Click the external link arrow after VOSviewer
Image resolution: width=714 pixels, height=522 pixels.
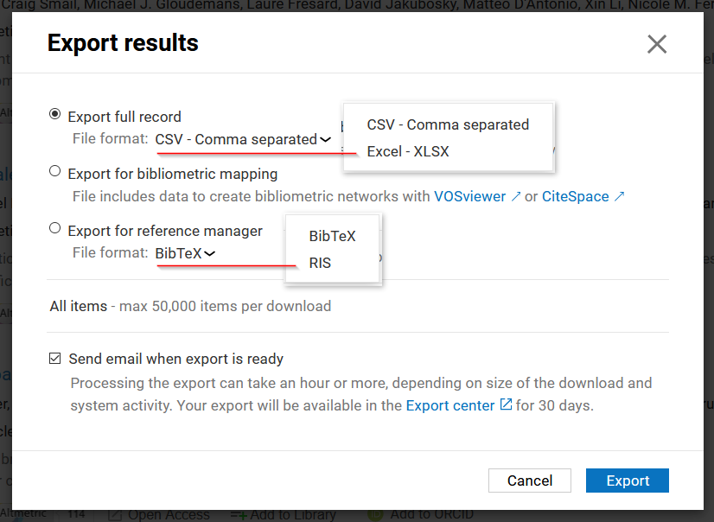click(x=516, y=196)
